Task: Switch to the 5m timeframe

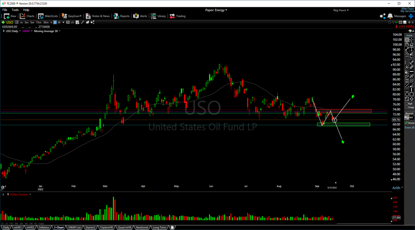Action: 32,22
